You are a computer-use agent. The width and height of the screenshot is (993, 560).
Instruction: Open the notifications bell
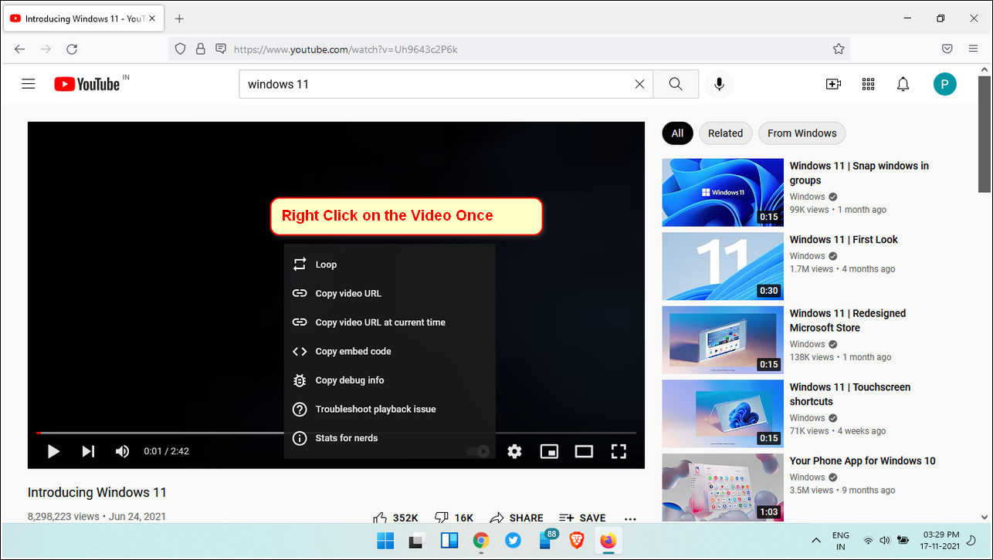(x=903, y=84)
